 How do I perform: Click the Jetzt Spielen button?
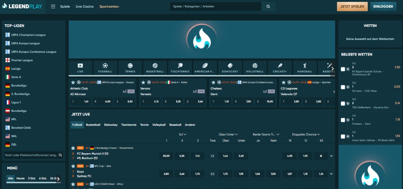[x=352, y=7]
